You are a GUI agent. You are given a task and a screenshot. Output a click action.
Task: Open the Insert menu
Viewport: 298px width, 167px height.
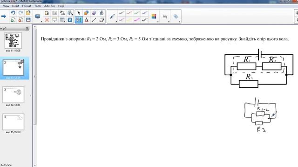[x=15, y=6]
